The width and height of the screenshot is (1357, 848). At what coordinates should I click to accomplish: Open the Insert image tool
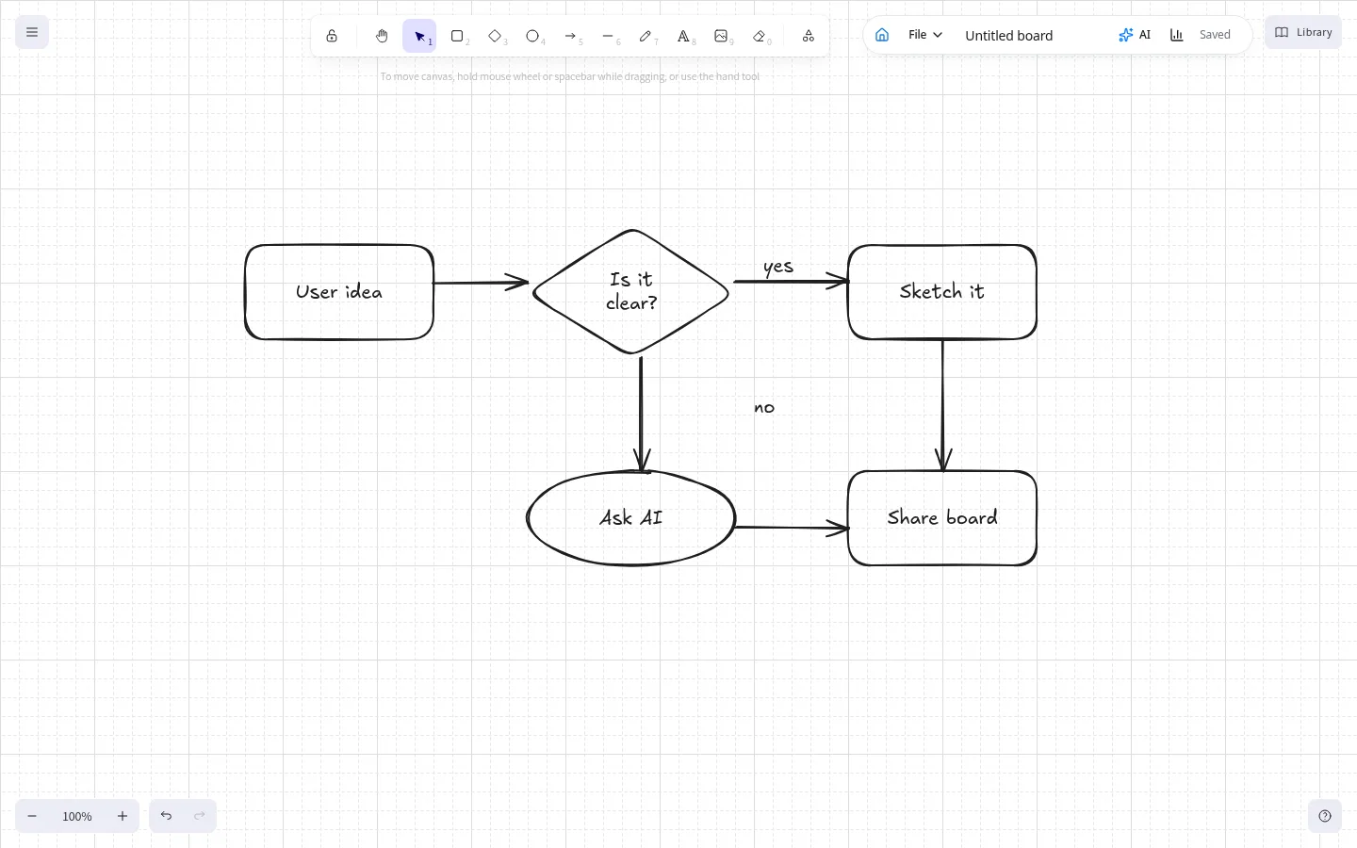click(721, 36)
